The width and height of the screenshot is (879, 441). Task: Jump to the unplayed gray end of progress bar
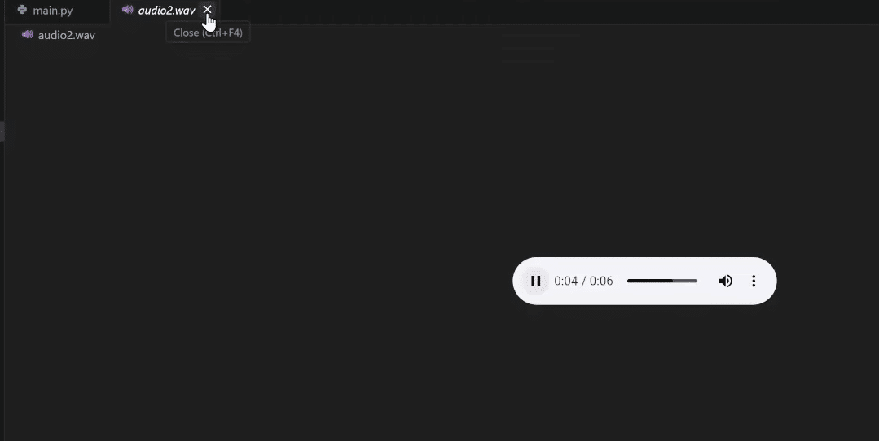(x=685, y=281)
